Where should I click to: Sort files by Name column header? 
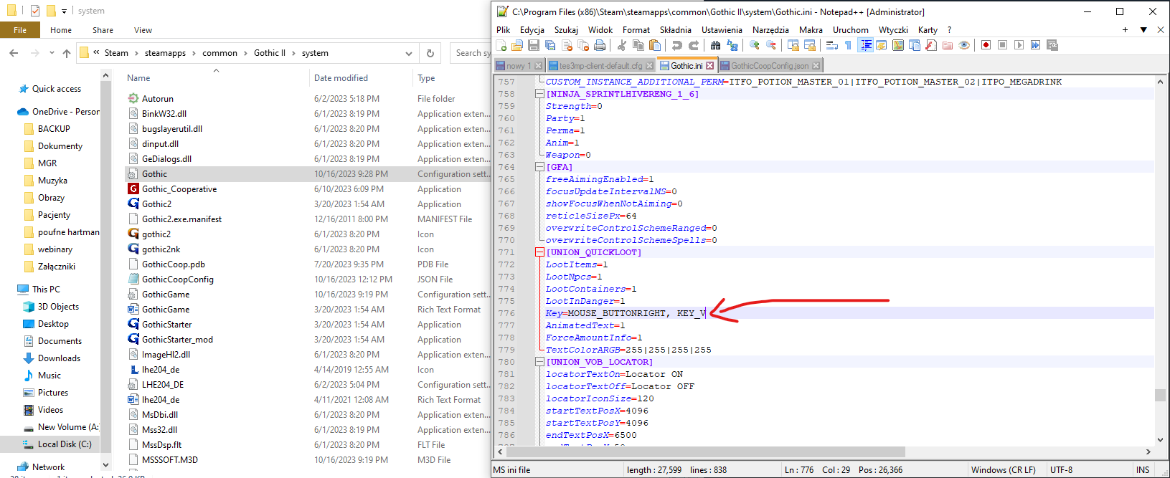[x=138, y=78]
